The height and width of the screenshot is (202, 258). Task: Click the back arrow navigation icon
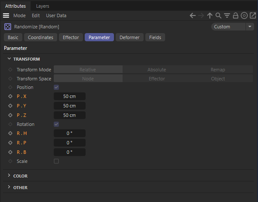(193, 15)
